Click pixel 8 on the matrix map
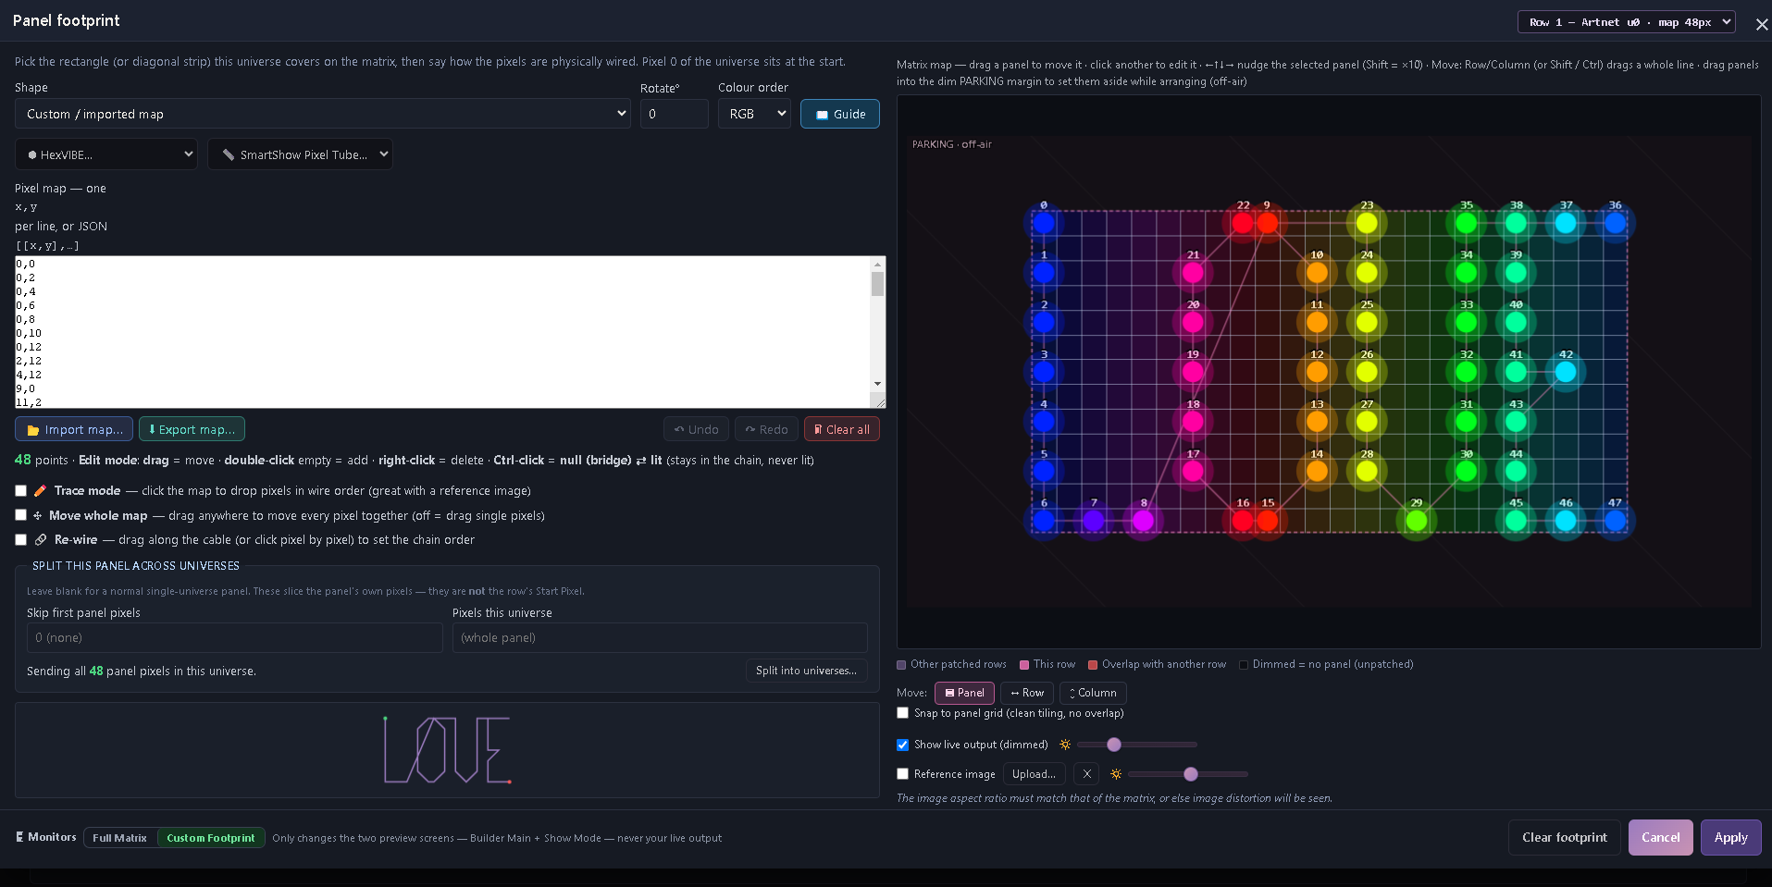This screenshot has width=1772, height=887. [1144, 521]
